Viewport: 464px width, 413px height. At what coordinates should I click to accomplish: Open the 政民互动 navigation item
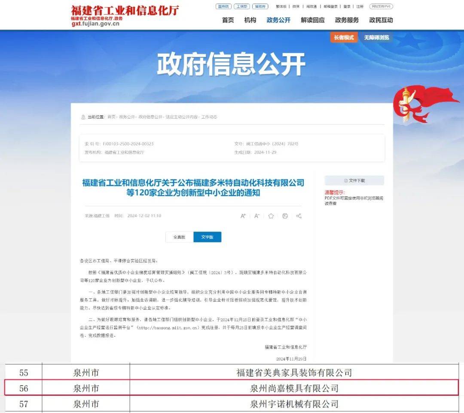click(381, 20)
